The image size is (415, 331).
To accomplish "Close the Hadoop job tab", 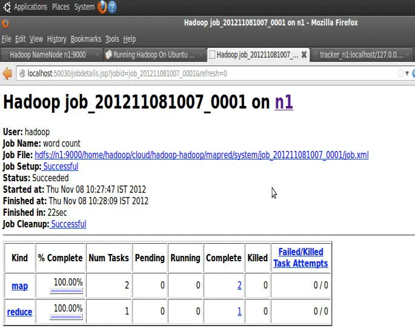I will tap(304, 55).
